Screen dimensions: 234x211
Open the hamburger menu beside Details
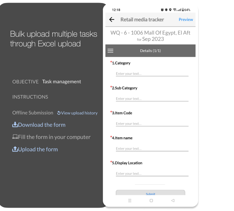coord(110,51)
